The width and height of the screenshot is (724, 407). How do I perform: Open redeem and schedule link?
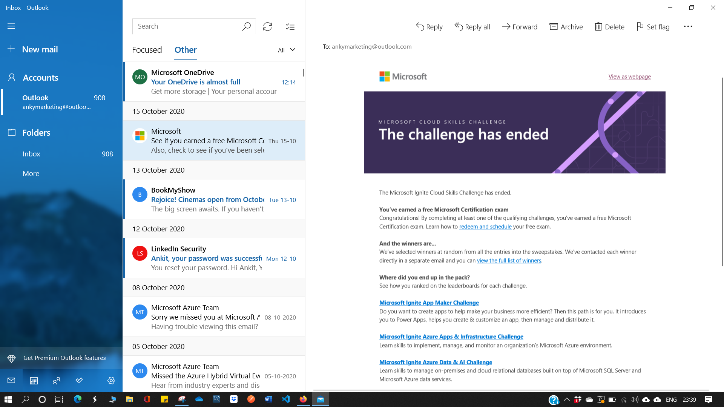pyautogui.click(x=485, y=226)
